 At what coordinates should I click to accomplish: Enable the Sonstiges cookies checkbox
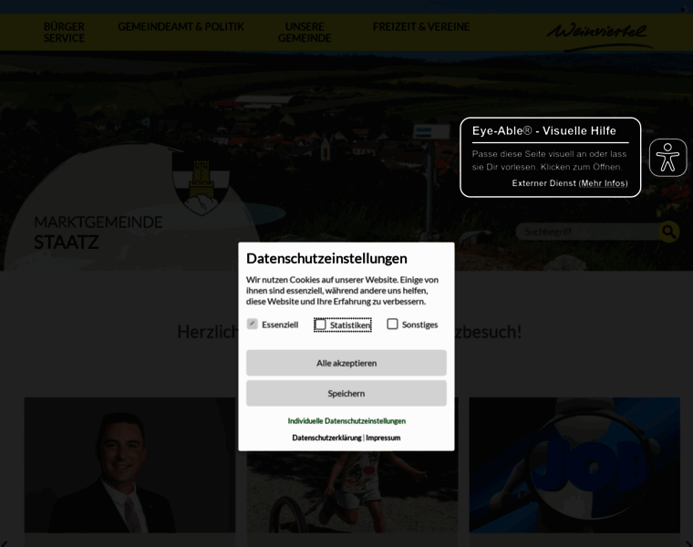[x=392, y=324]
